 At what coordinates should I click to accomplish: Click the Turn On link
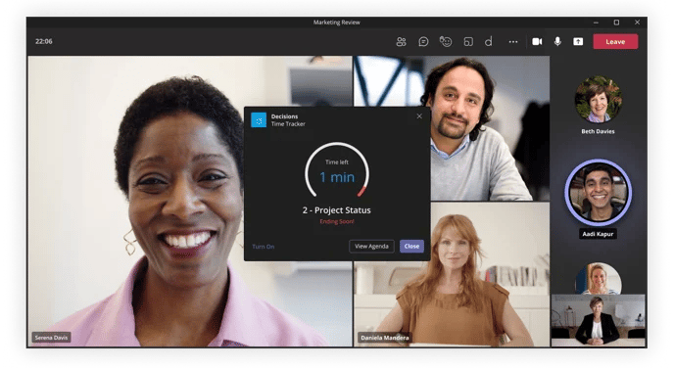tap(264, 247)
